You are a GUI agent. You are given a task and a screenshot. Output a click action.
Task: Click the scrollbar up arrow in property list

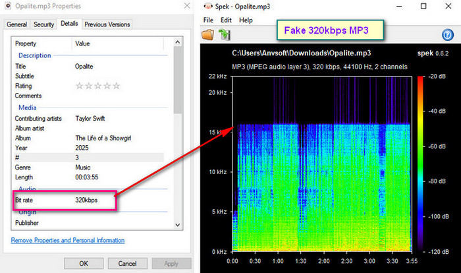pyautogui.click(x=178, y=42)
